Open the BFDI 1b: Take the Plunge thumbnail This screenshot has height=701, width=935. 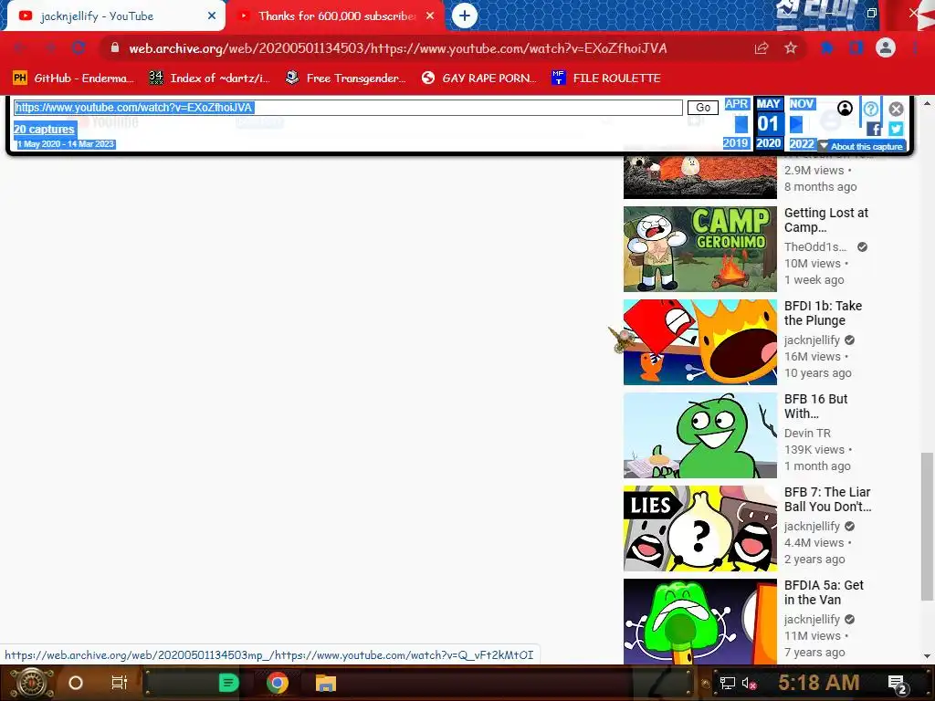[700, 342]
